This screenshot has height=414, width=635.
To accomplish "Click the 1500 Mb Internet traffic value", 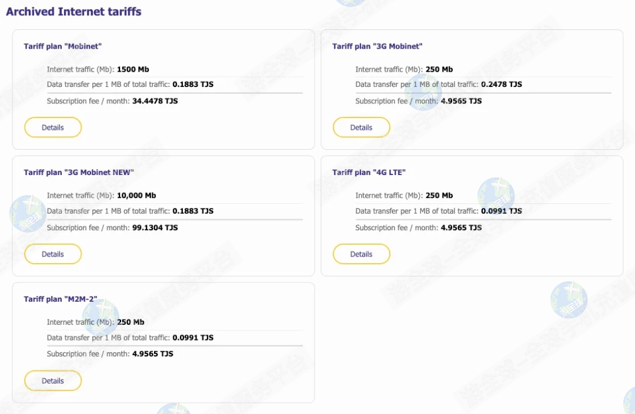I will [x=133, y=69].
